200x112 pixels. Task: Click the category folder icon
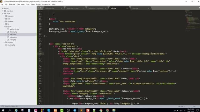pyautogui.click(x=6, y=16)
